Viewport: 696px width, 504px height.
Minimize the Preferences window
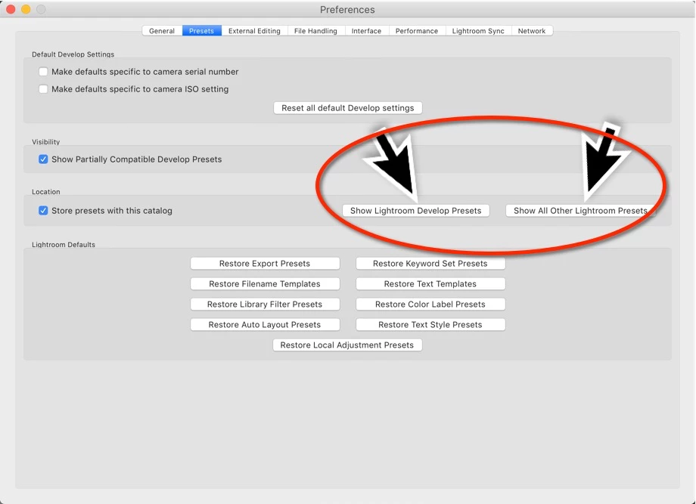coord(26,9)
